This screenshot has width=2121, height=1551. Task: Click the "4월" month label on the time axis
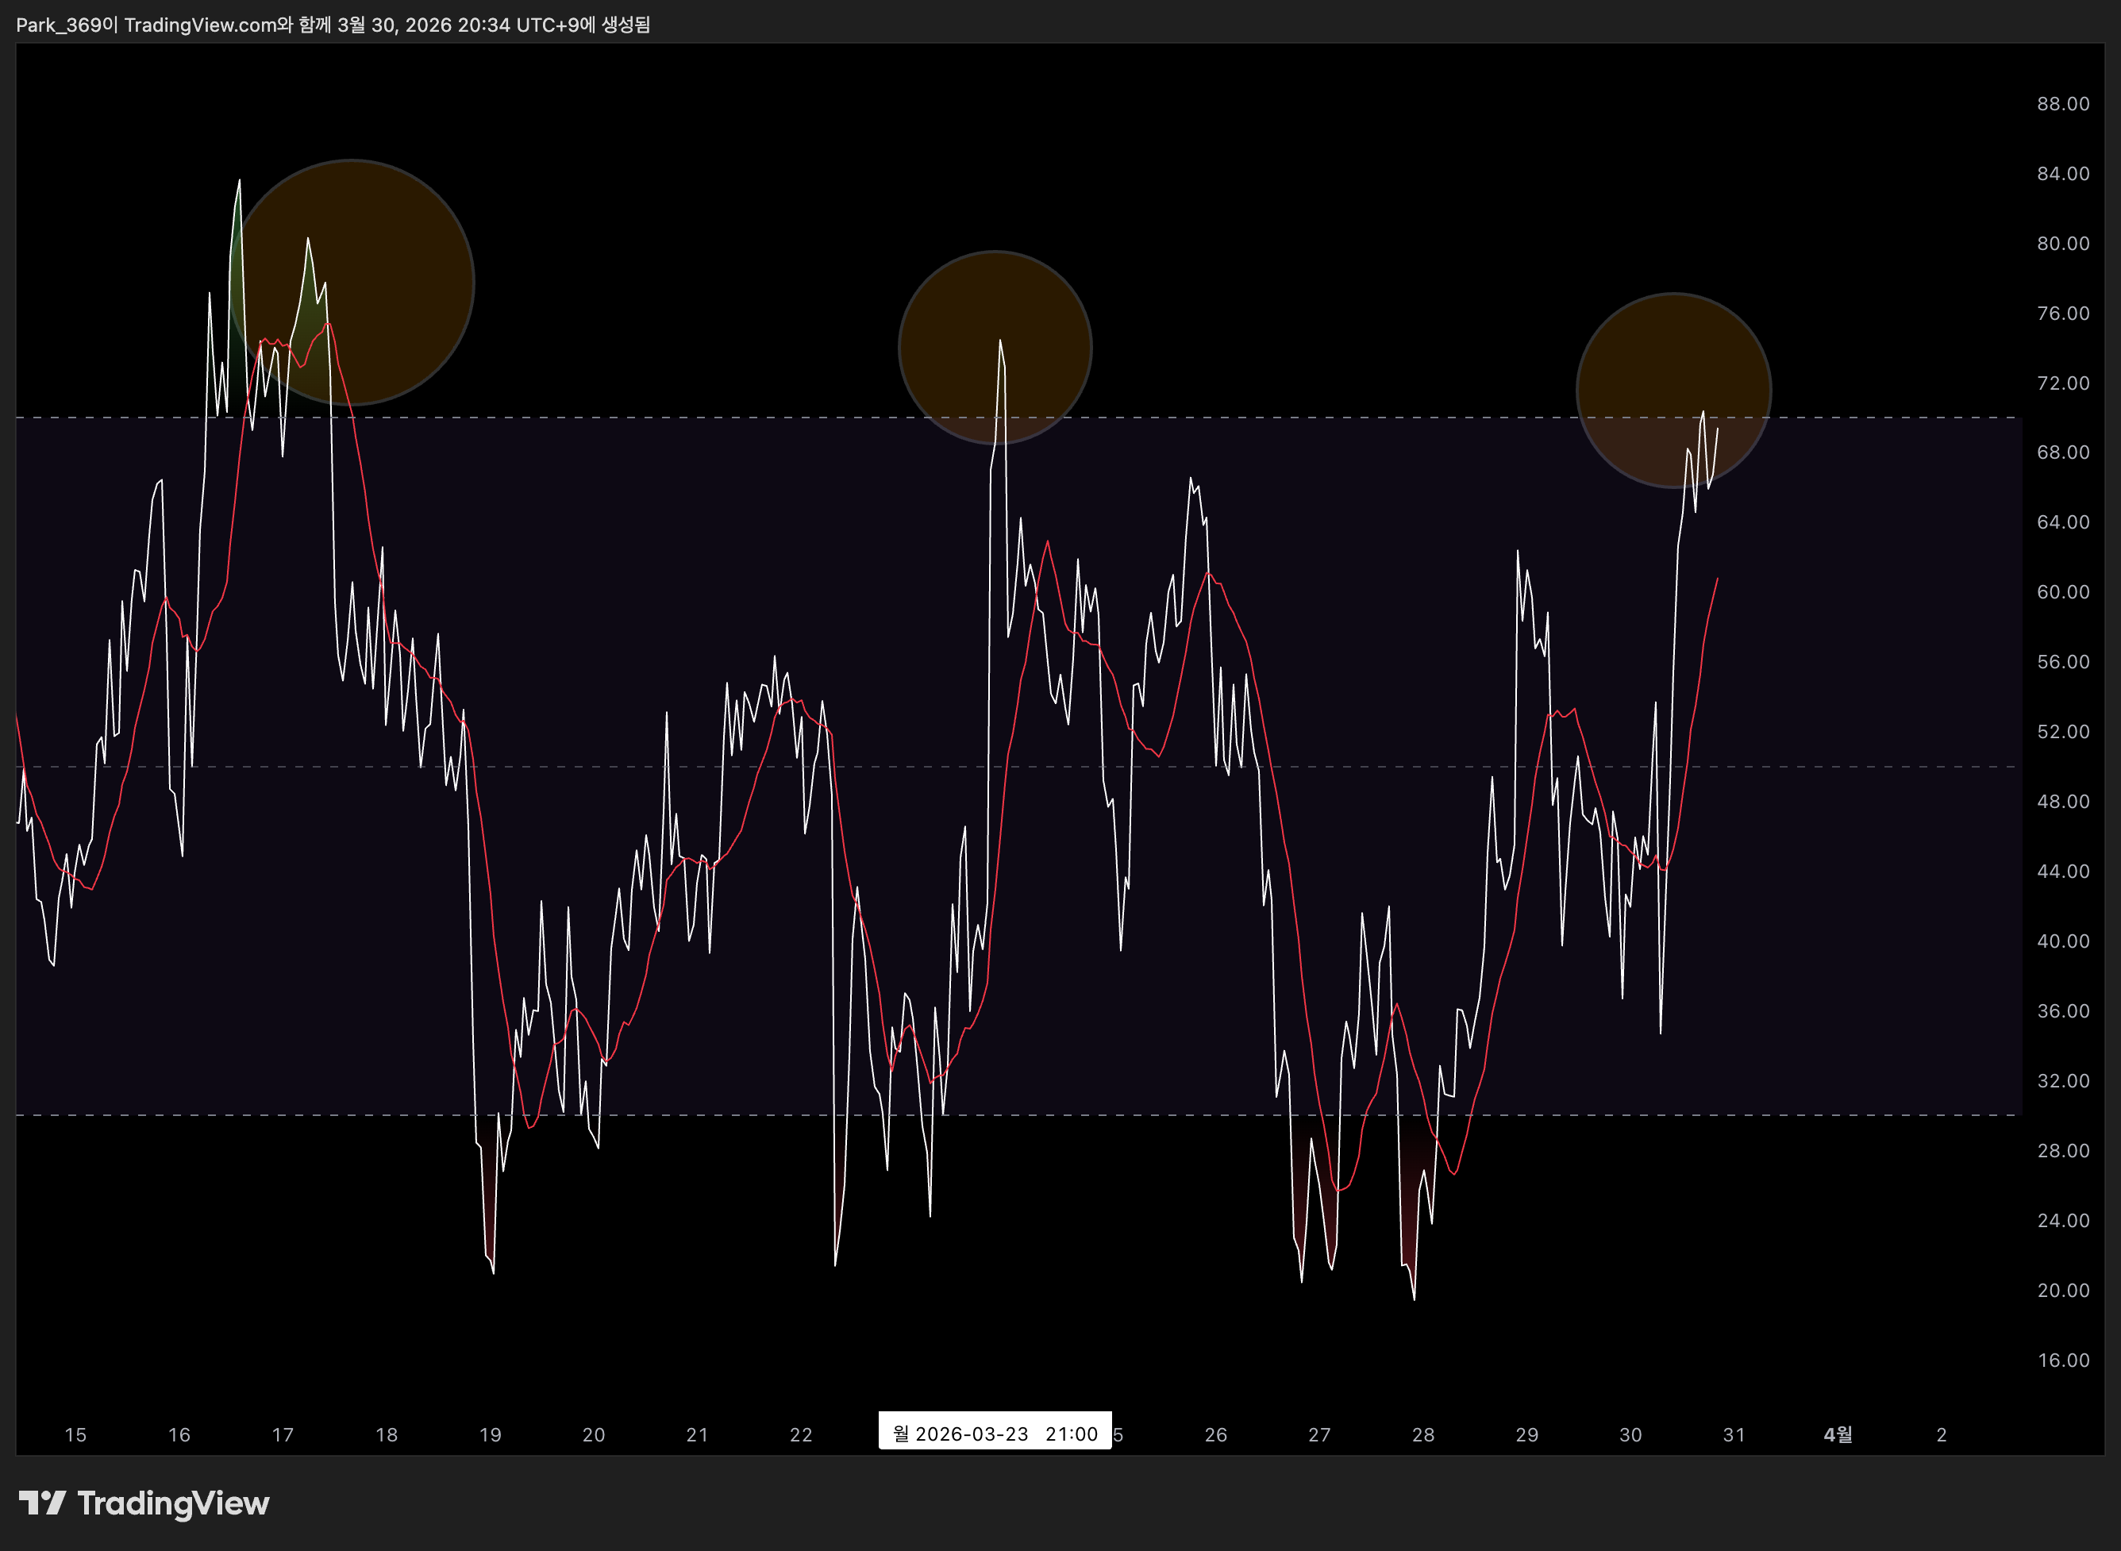[x=1838, y=1434]
